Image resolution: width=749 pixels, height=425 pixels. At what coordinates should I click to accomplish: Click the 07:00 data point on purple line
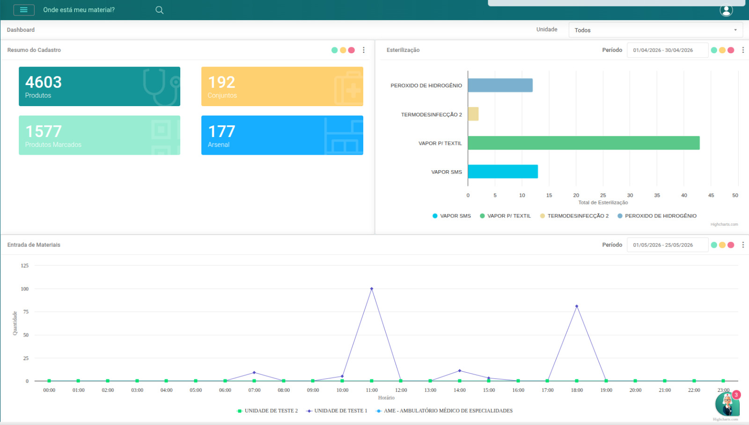click(x=254, y=373)
